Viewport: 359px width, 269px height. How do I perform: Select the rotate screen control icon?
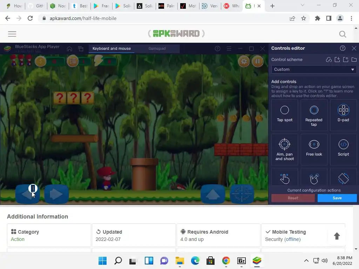tap(343, 178)
